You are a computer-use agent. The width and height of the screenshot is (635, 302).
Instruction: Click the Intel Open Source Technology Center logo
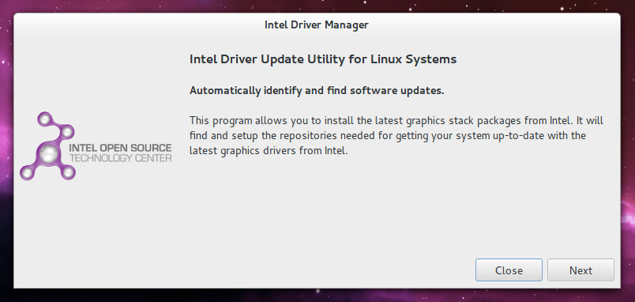coord(96,146)
